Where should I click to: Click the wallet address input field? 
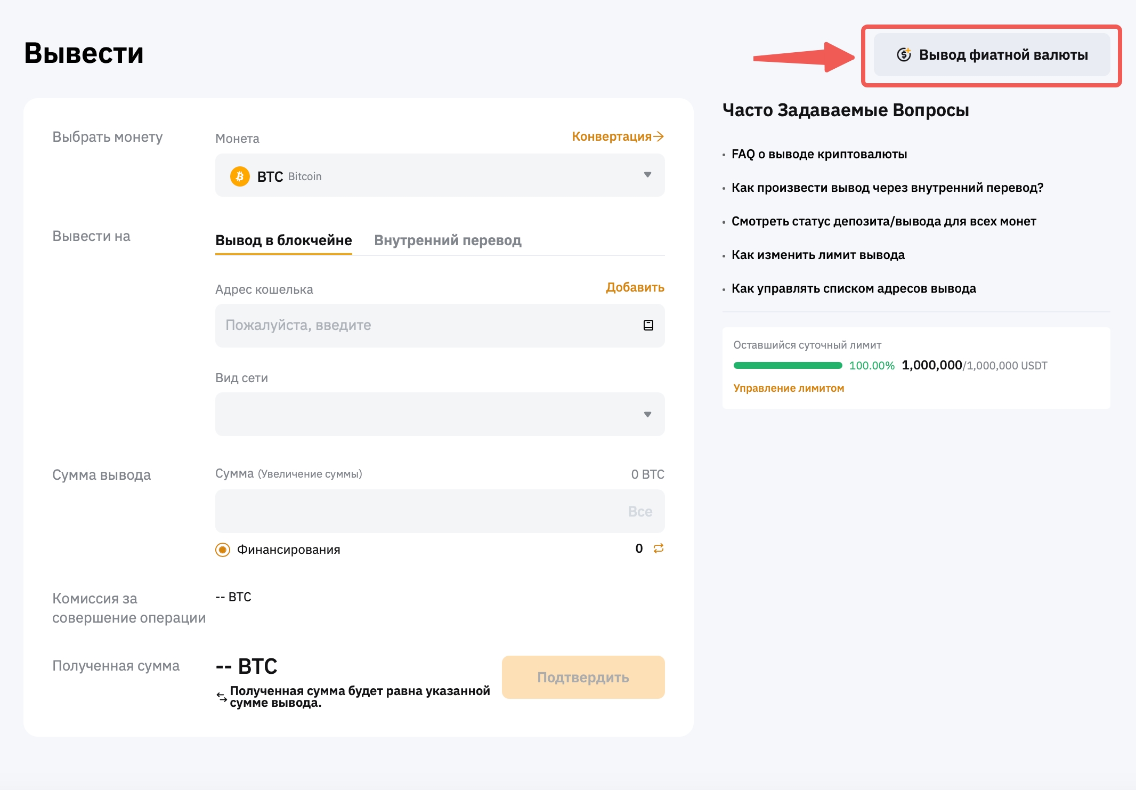coord(426,325)
